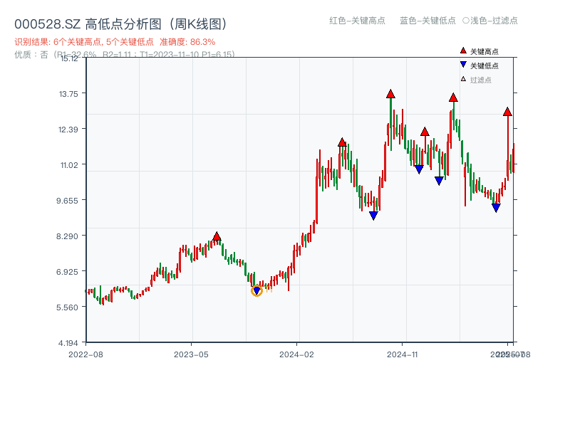Click the 2024-11 x-axis date label
The width and height of the screenshot is (570, 427).
point(403,354)
